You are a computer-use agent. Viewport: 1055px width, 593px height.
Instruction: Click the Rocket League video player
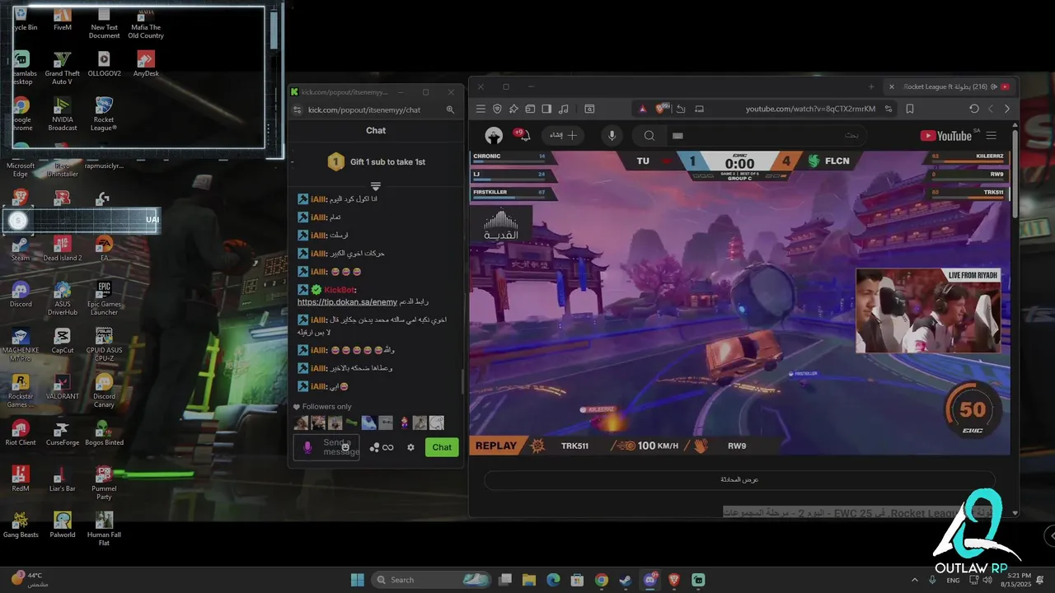pos(739,302)
